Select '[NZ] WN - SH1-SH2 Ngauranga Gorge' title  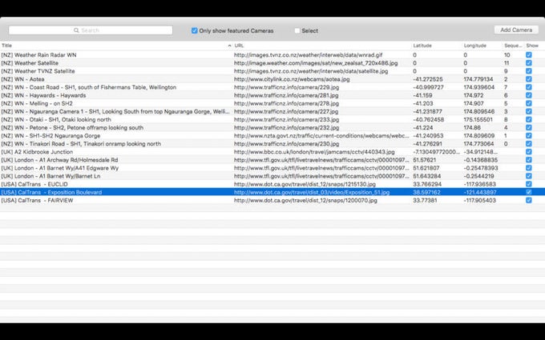50,136
